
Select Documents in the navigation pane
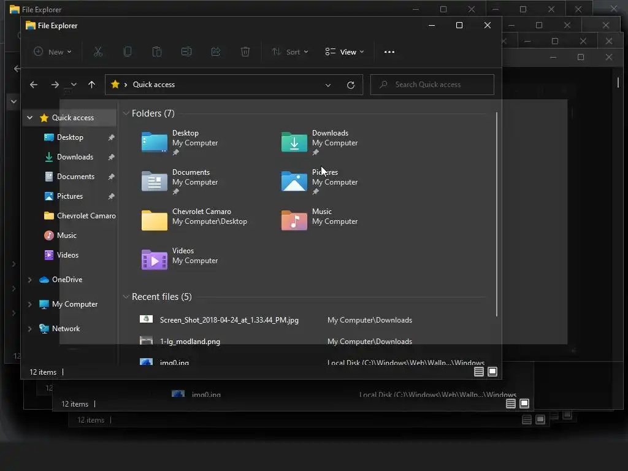75,177
